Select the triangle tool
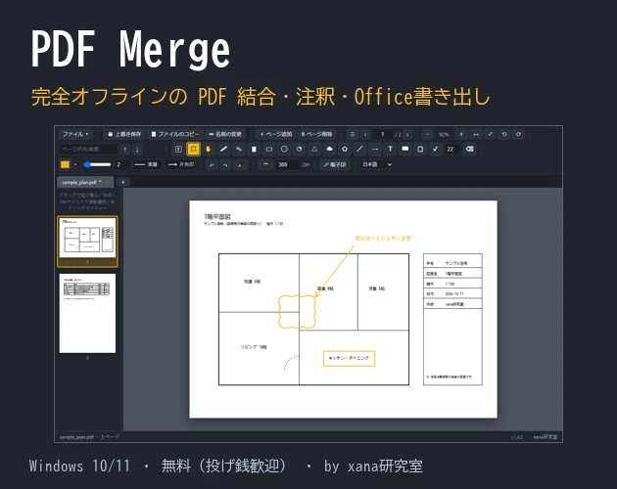Image resolution: width=617 pixels, height=489 pixels. [x=314, y=149]
